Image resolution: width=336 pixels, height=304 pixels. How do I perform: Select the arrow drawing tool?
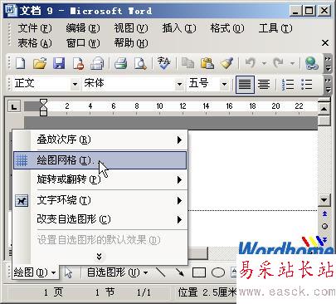pos(180,272)
